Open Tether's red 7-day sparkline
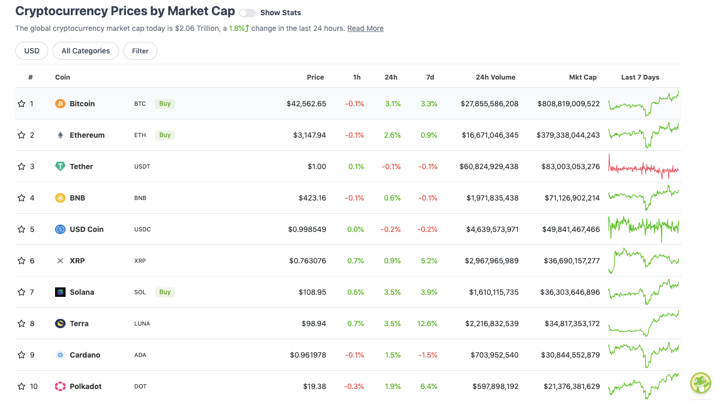Viewport: 718px width, 401px height. pos(644,166)
